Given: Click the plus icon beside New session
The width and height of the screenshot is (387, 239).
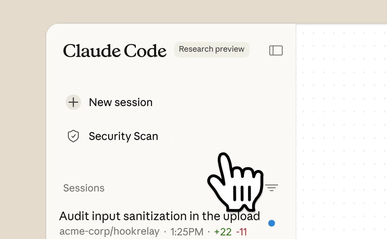Looking at the screenshot, I should [73, 102].
